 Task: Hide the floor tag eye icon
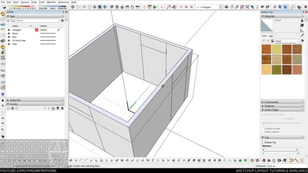9,37
